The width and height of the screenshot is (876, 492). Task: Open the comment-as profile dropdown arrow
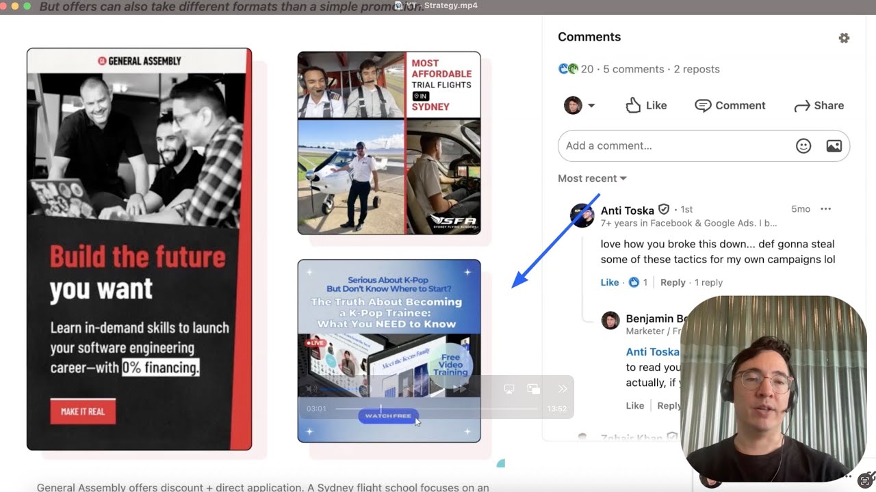(x=591, y=105)
